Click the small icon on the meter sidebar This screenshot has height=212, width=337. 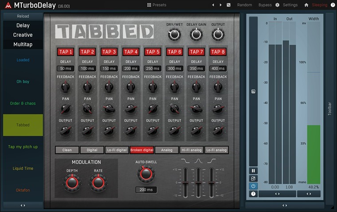[253, 91]
